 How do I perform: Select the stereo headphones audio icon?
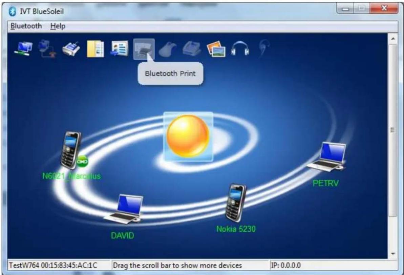240,48
